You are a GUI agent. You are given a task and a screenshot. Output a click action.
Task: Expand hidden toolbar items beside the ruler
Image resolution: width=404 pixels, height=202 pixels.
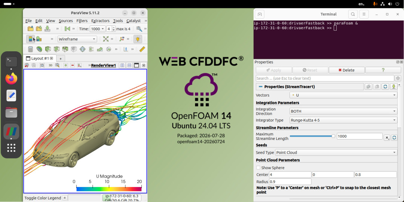pyautogui.click(x=132, y=49)
